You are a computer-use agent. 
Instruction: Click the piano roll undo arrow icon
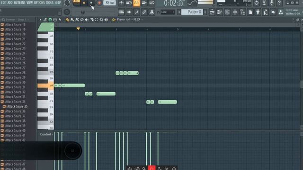click(60, 19)
